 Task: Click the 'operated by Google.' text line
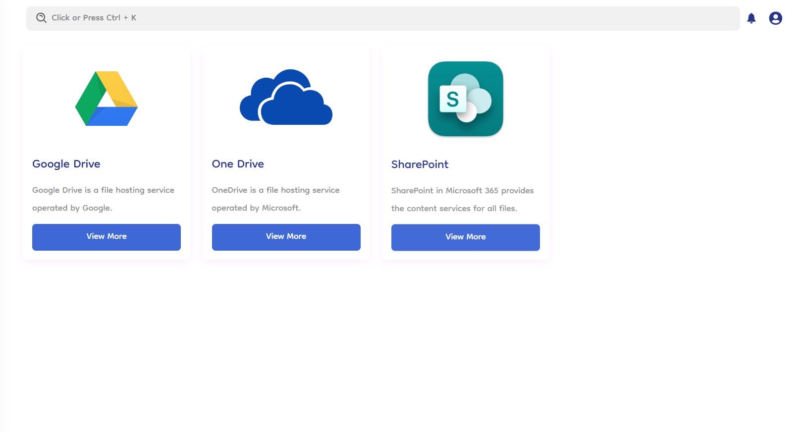click(72, 208)
